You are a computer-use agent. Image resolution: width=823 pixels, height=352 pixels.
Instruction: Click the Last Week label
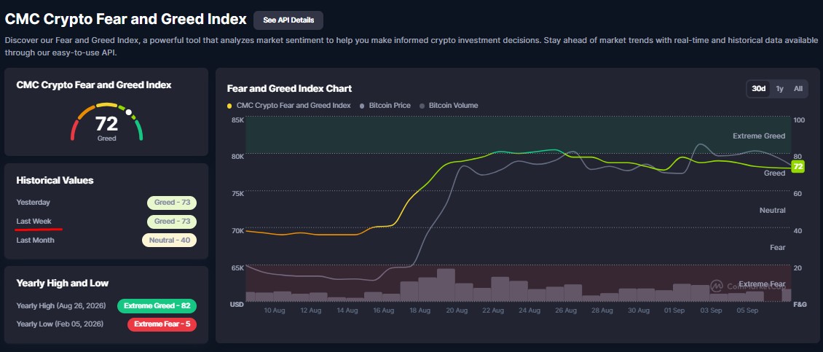coord(34,221)
